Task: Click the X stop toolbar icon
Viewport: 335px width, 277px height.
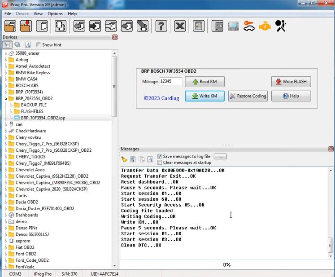Action: (180, 26)
